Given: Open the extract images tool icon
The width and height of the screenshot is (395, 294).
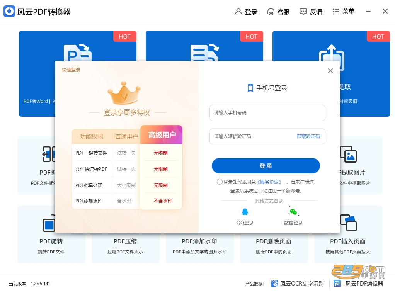Looking at the screenshot, I should coord(348,154).
